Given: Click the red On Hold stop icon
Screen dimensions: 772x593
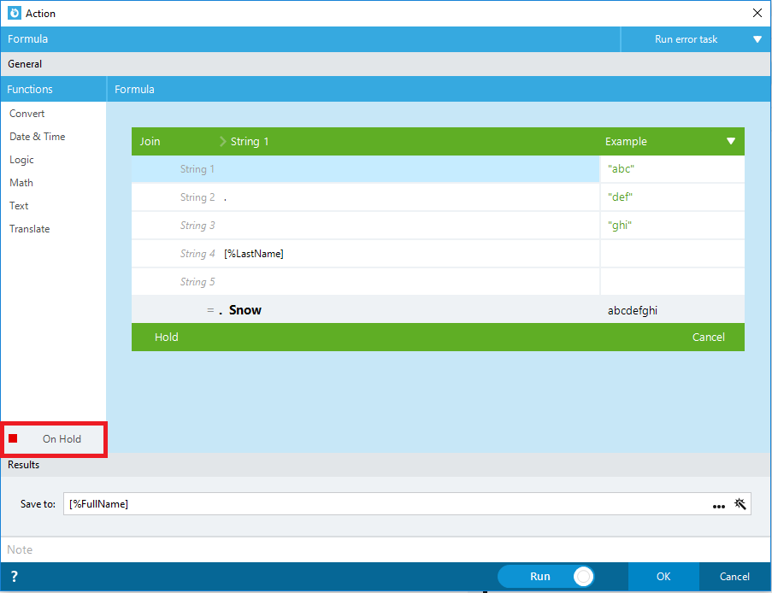Looking at the screenshot, I should tap(14, 438).
